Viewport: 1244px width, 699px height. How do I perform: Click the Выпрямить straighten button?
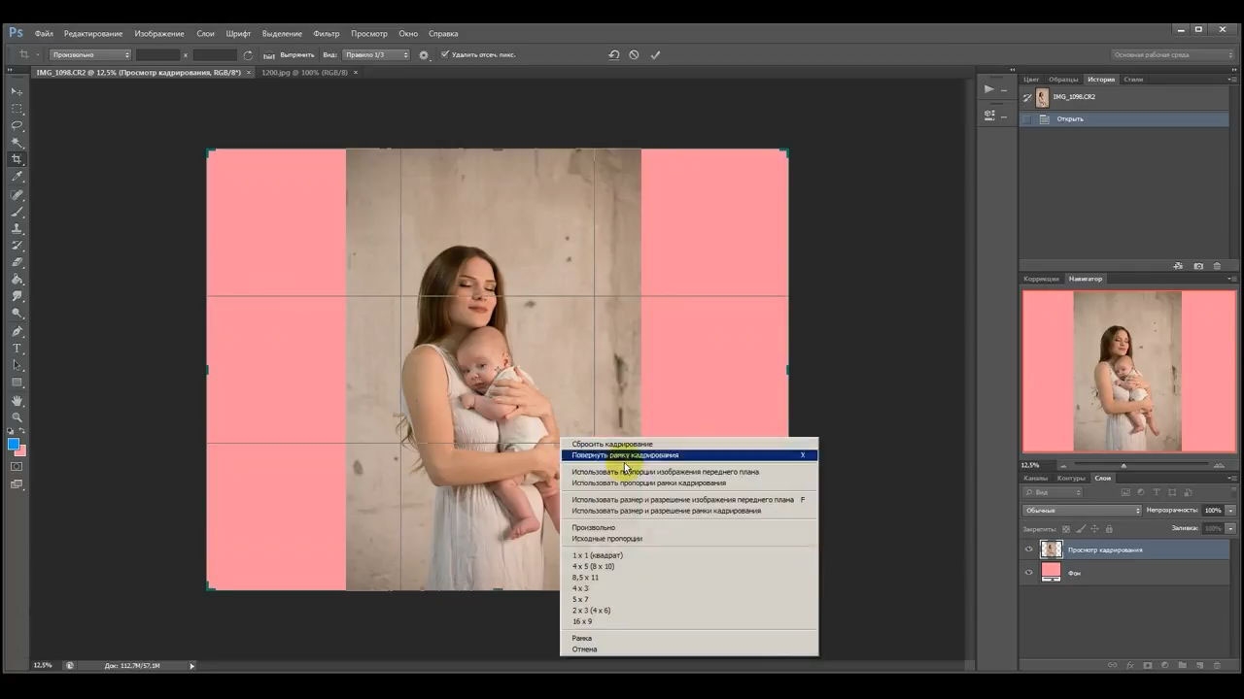point(296,55)
